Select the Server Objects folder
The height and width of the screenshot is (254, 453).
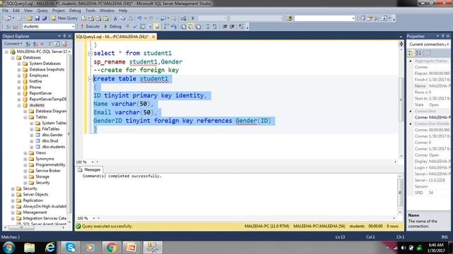(x=35, y=195)
